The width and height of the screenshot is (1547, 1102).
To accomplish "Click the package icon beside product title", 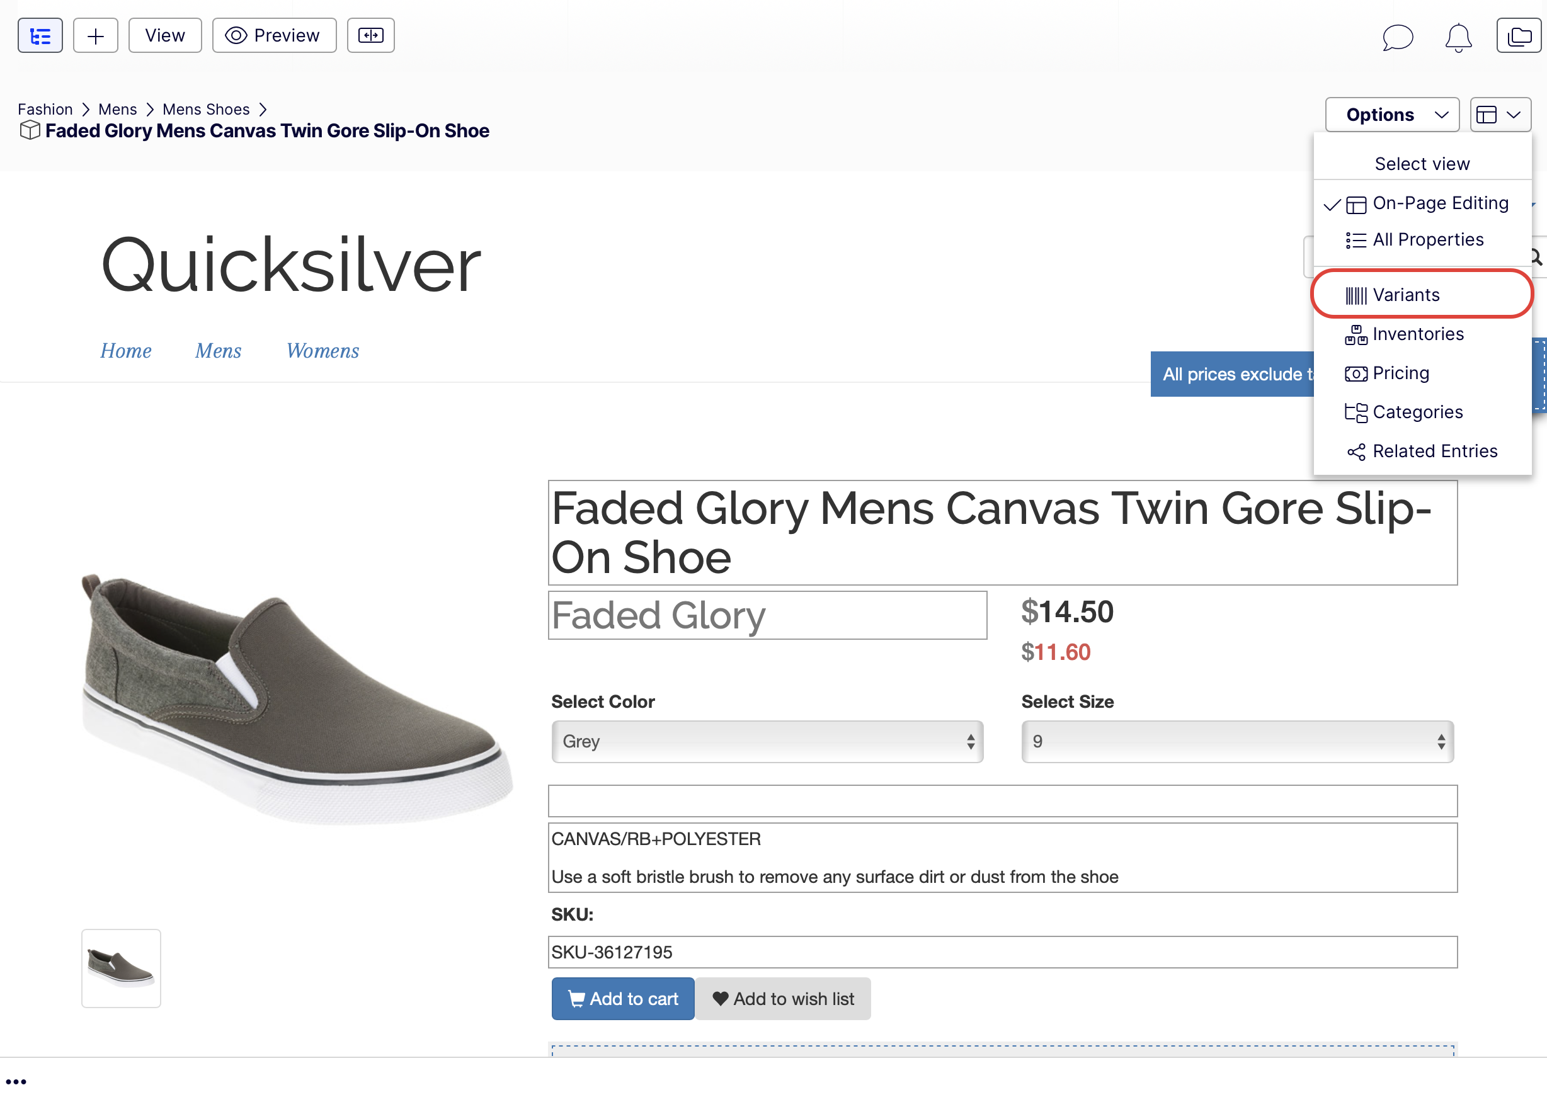I will click(30, 130).
